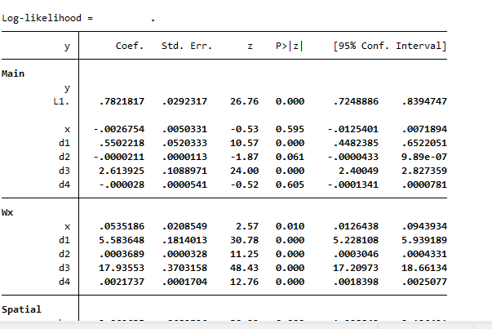Viewport: 492px width, 329px height.
Task: Click the standard error .0520333
Action: coord(185,143)
